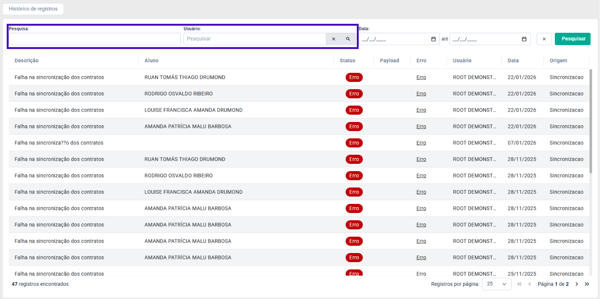Sort by the Usuário column header
Screen dimensions: 600x299
[462, 61]
